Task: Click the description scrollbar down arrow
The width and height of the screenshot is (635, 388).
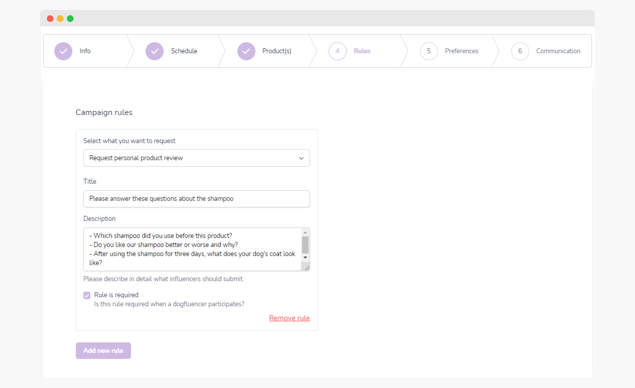Action: 305,257
